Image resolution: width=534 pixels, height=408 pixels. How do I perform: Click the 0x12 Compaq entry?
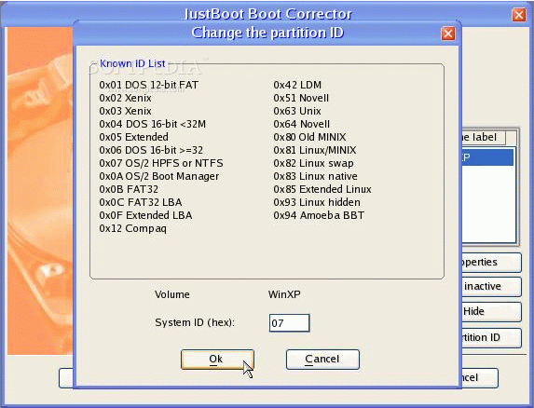133,228
